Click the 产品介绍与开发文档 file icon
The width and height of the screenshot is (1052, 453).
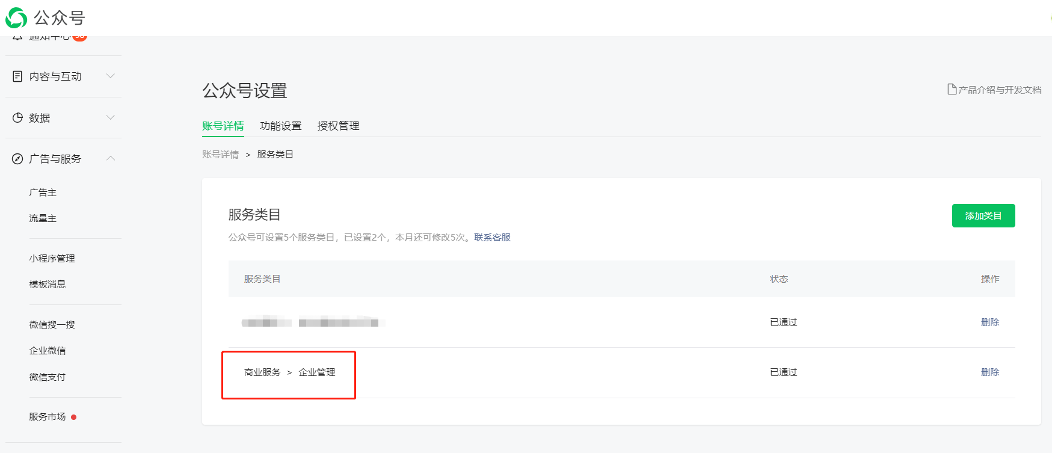pyautogui.click(x=952, y=90)
